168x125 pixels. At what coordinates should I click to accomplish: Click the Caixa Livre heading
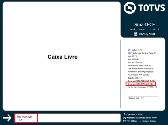coord(62,57)
